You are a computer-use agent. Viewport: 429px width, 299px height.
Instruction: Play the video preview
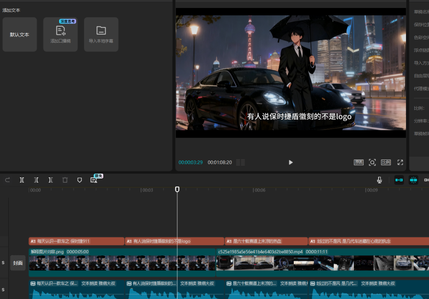pos(291,162)
